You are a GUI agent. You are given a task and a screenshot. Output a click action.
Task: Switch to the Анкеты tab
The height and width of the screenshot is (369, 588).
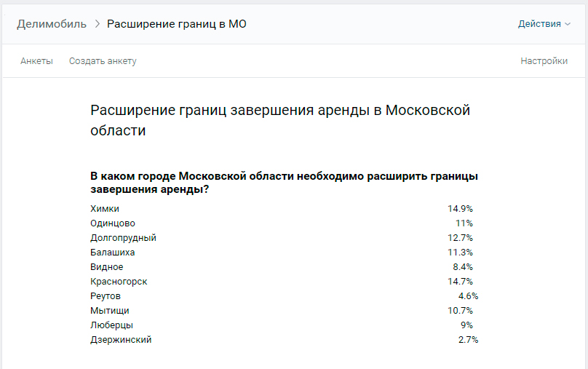[x=36, y=61]
